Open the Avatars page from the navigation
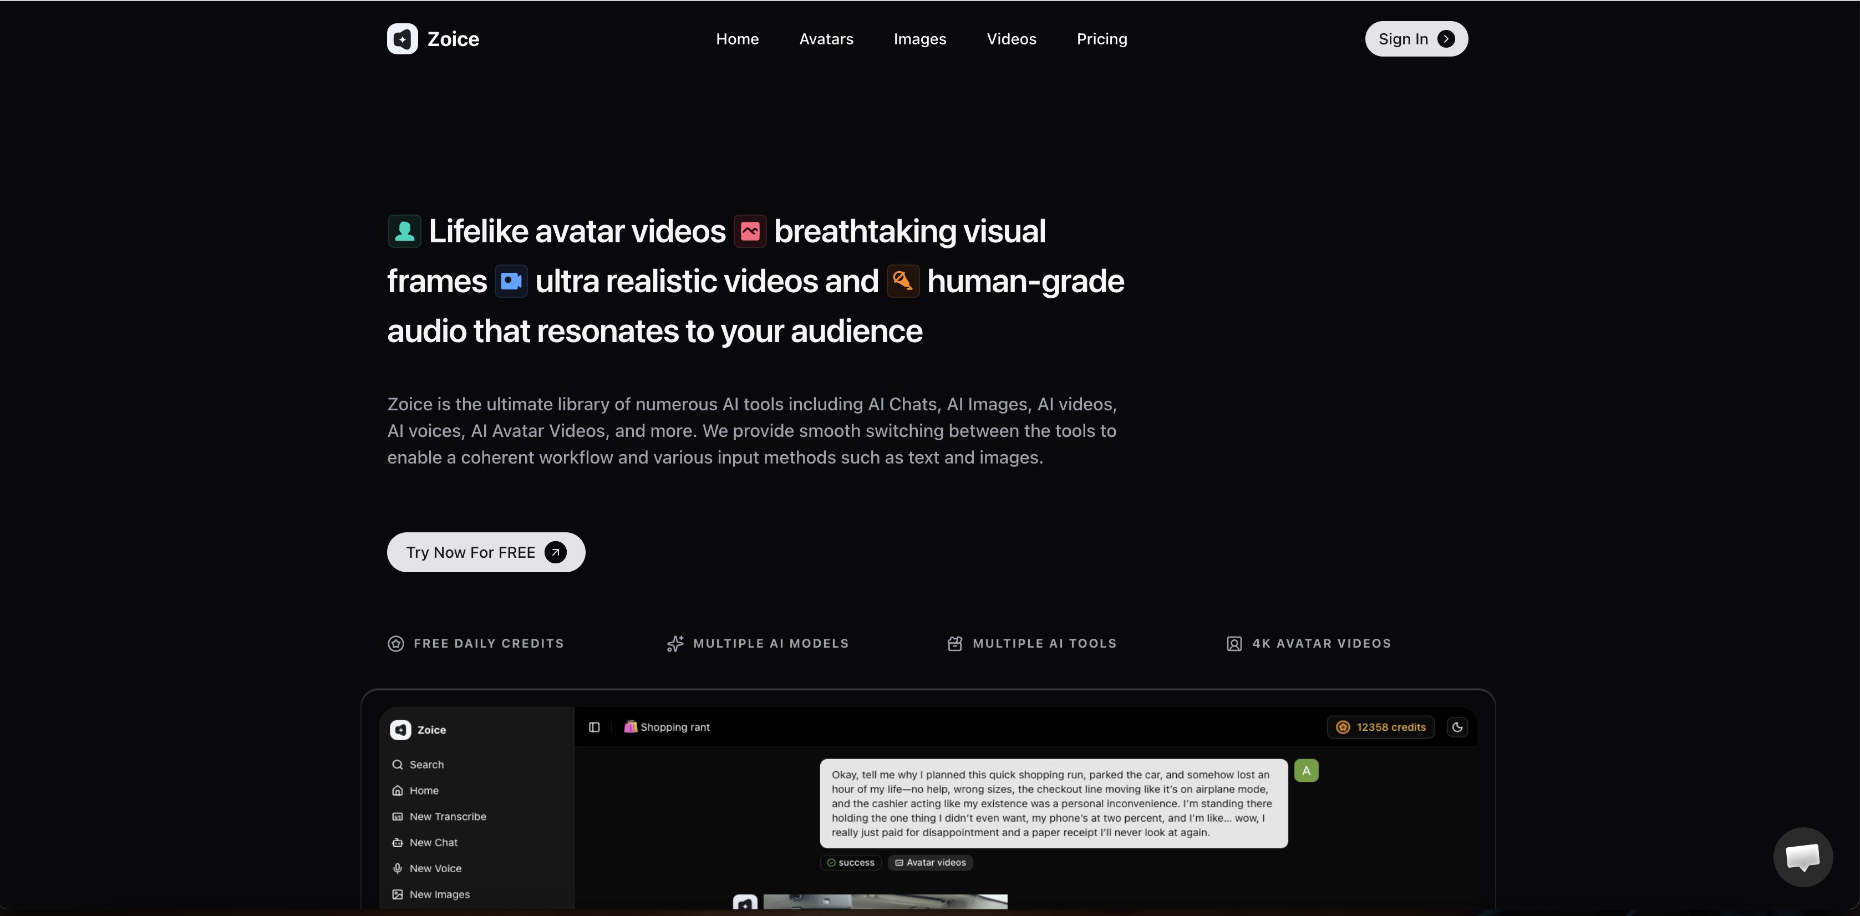Screen dimensions: 1860x916 (x=826, y=39)
